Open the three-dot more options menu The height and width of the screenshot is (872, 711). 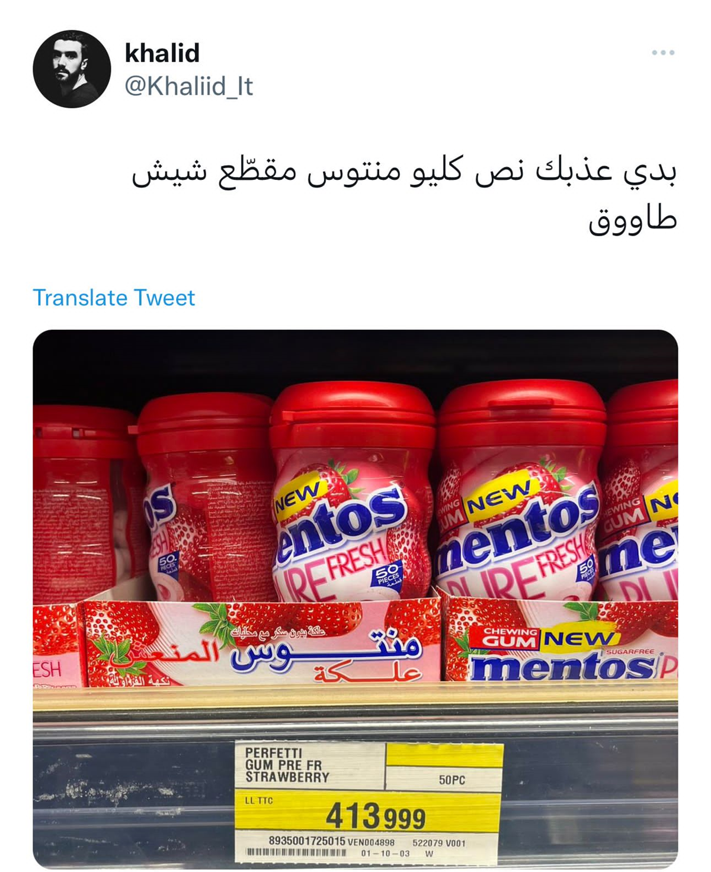pos(663,53)
